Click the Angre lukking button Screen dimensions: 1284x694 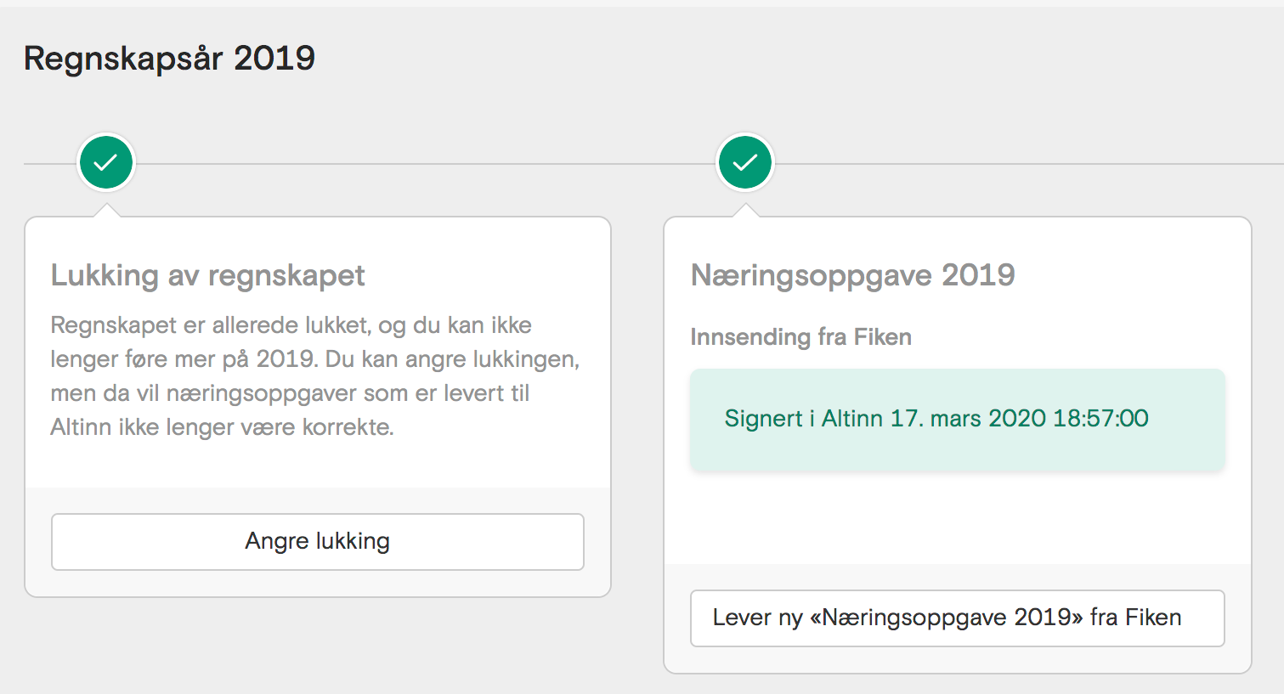(318, 541)
